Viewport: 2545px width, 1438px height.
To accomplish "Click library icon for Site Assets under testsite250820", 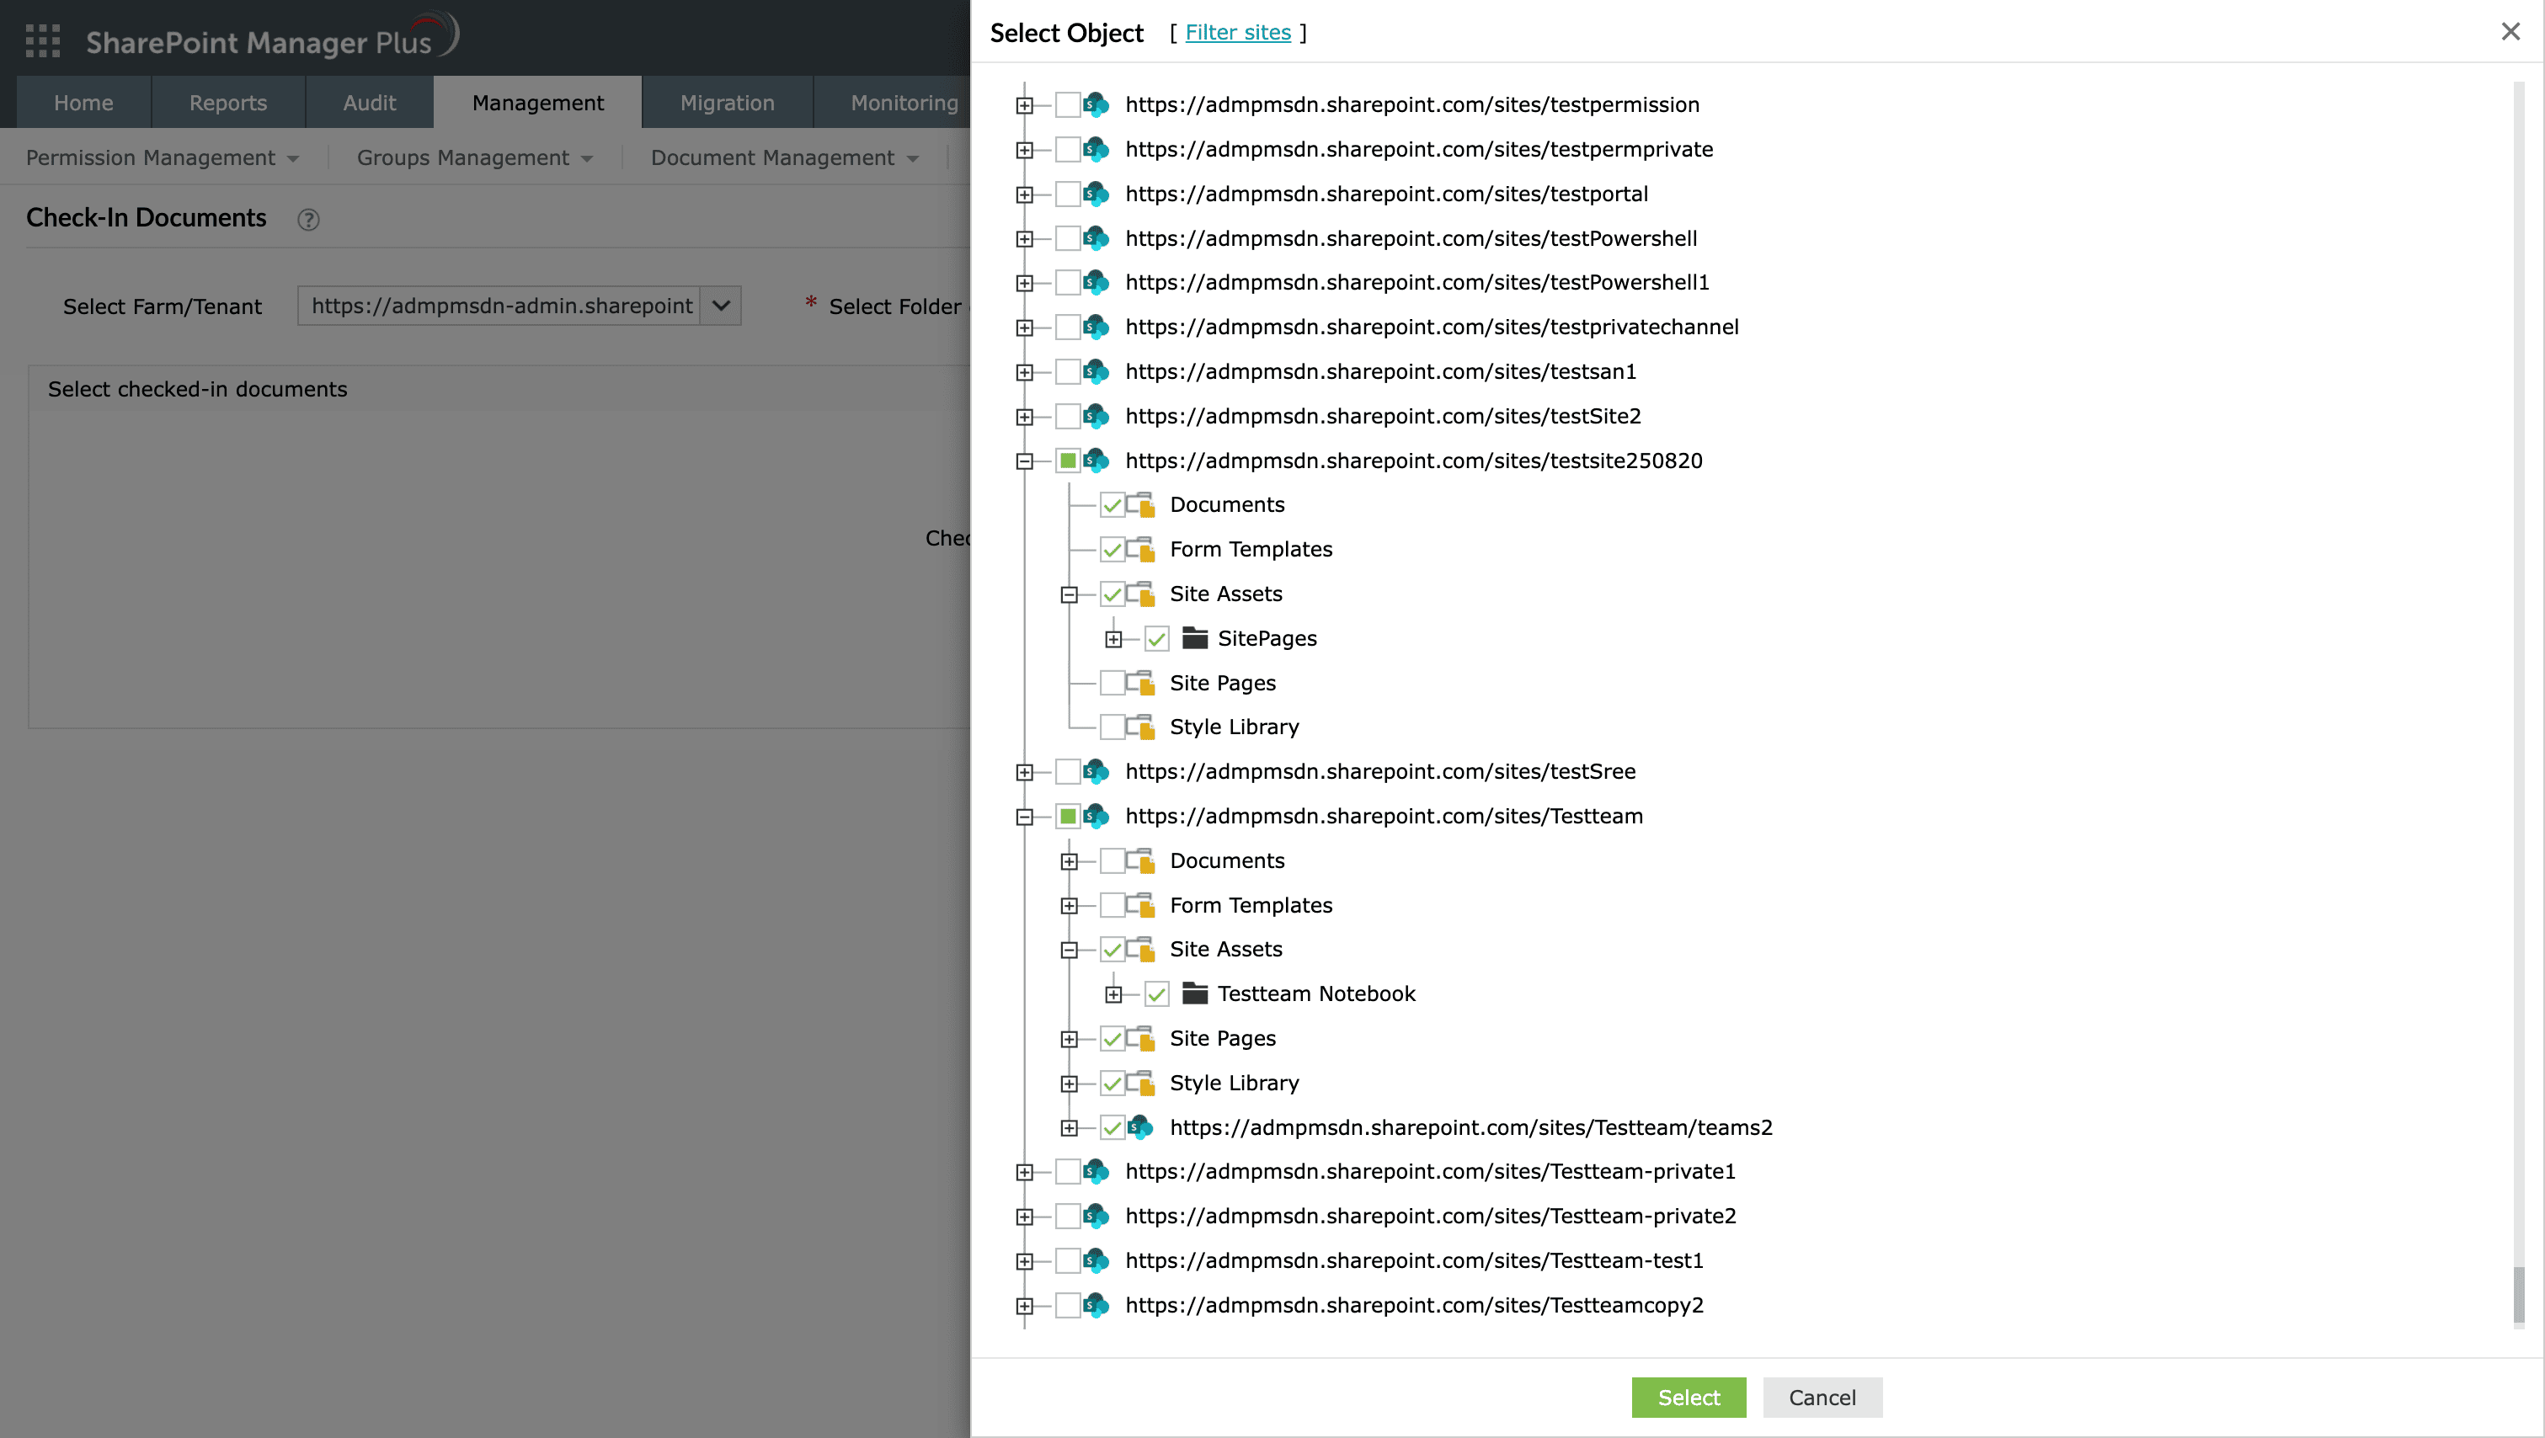I will coord(1141,594).
